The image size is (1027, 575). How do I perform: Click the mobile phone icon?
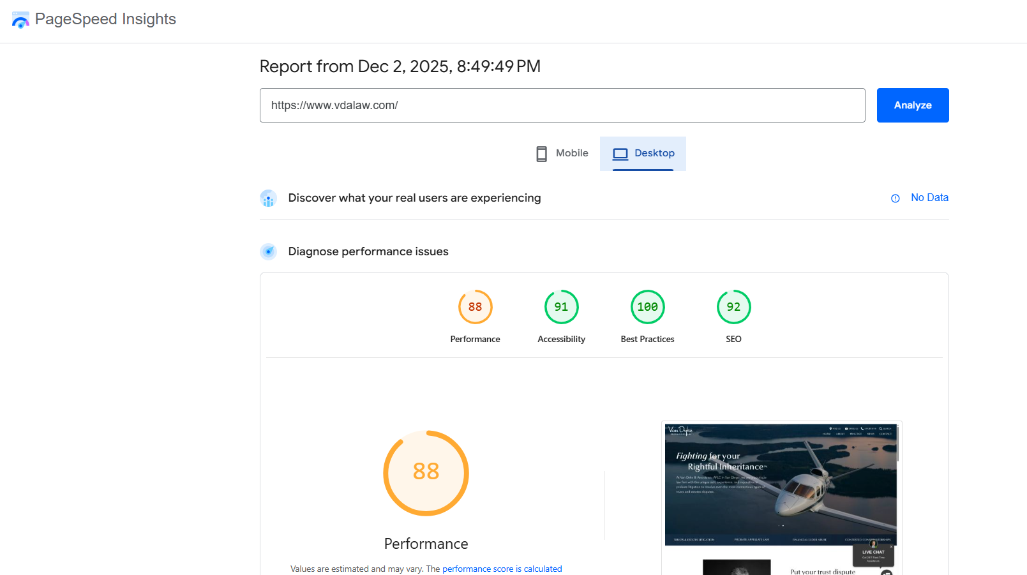tap(541, 154)
